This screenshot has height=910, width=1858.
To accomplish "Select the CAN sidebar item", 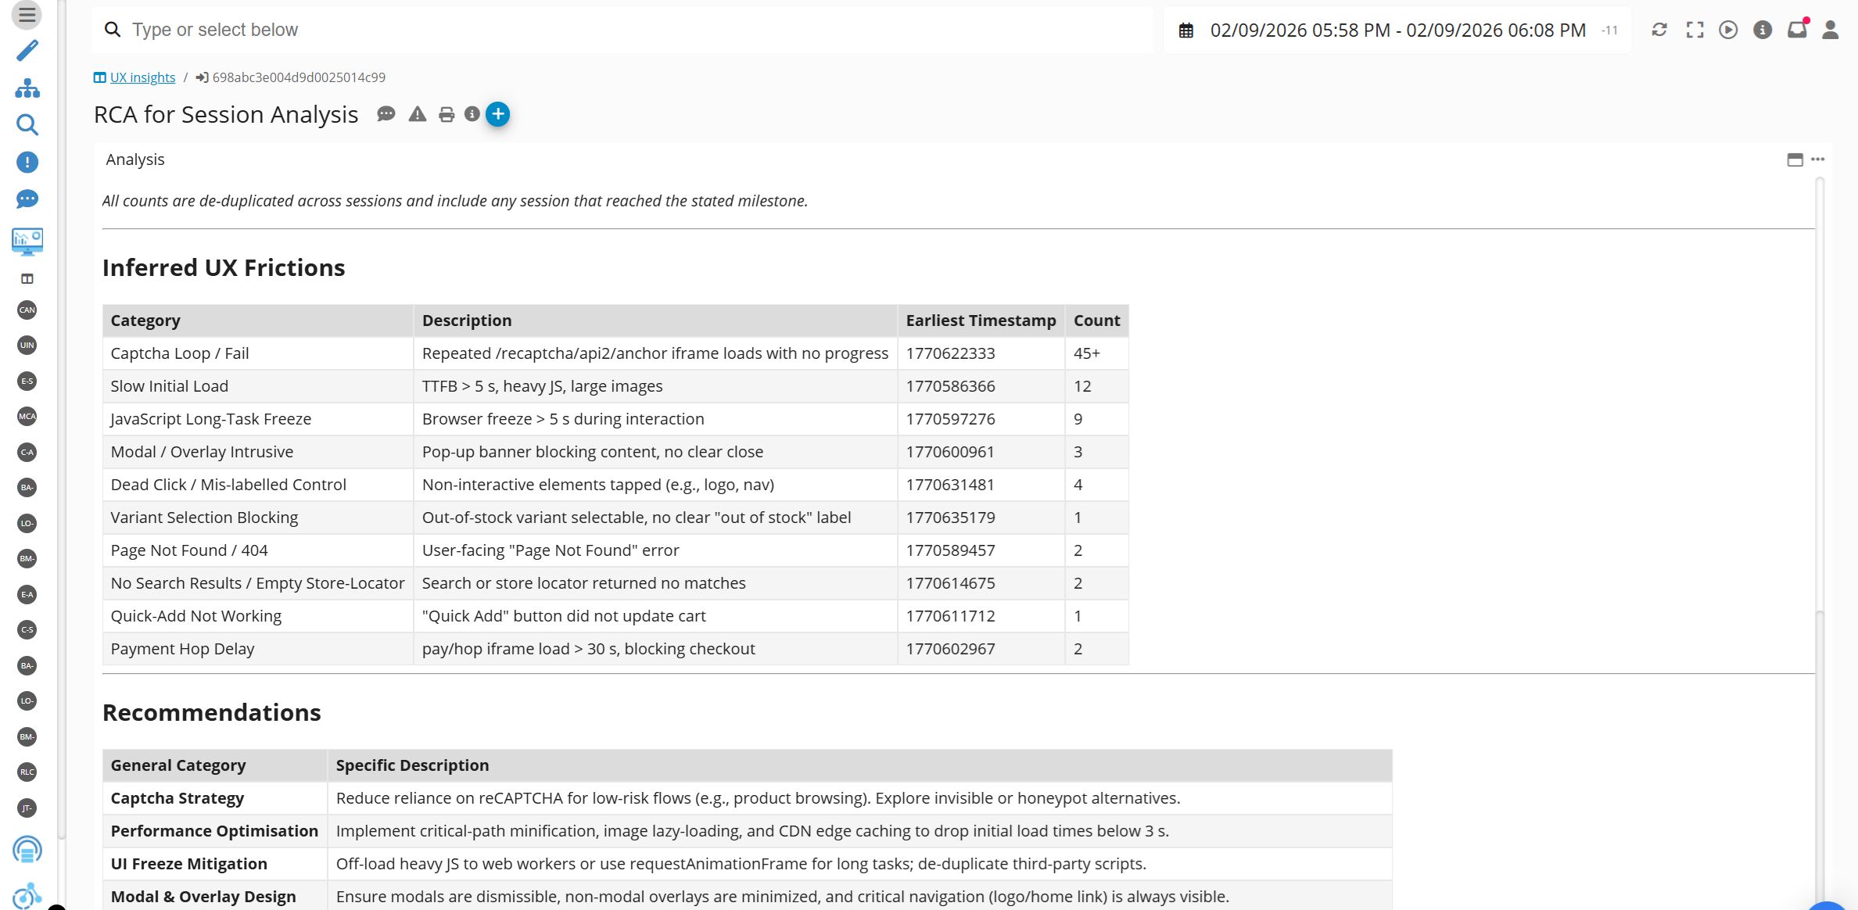I will (27, 310).
